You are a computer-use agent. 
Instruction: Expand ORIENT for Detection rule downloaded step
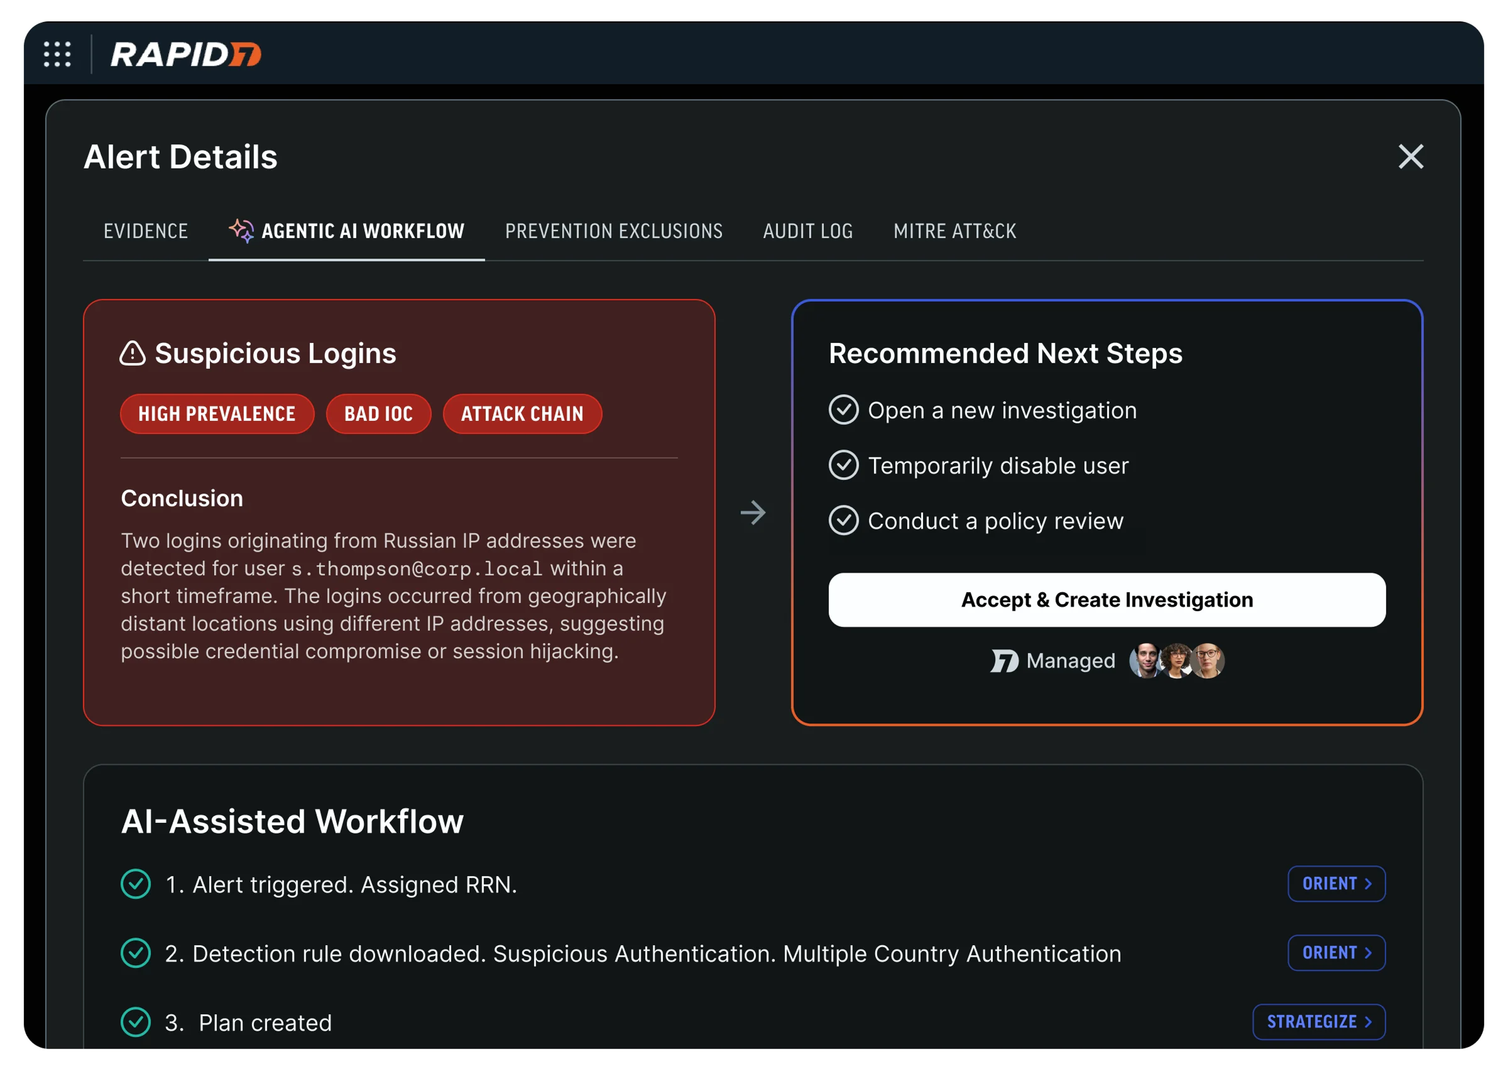pyautogui.click(x=1337, y=953)
